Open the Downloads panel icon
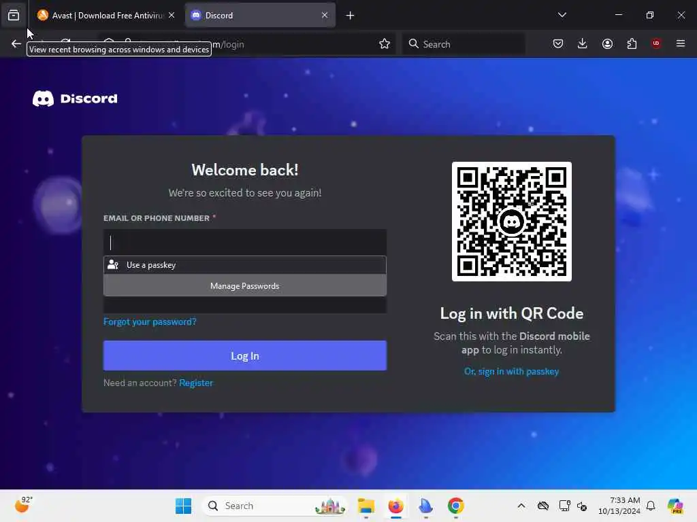 [x=583, y=43]
